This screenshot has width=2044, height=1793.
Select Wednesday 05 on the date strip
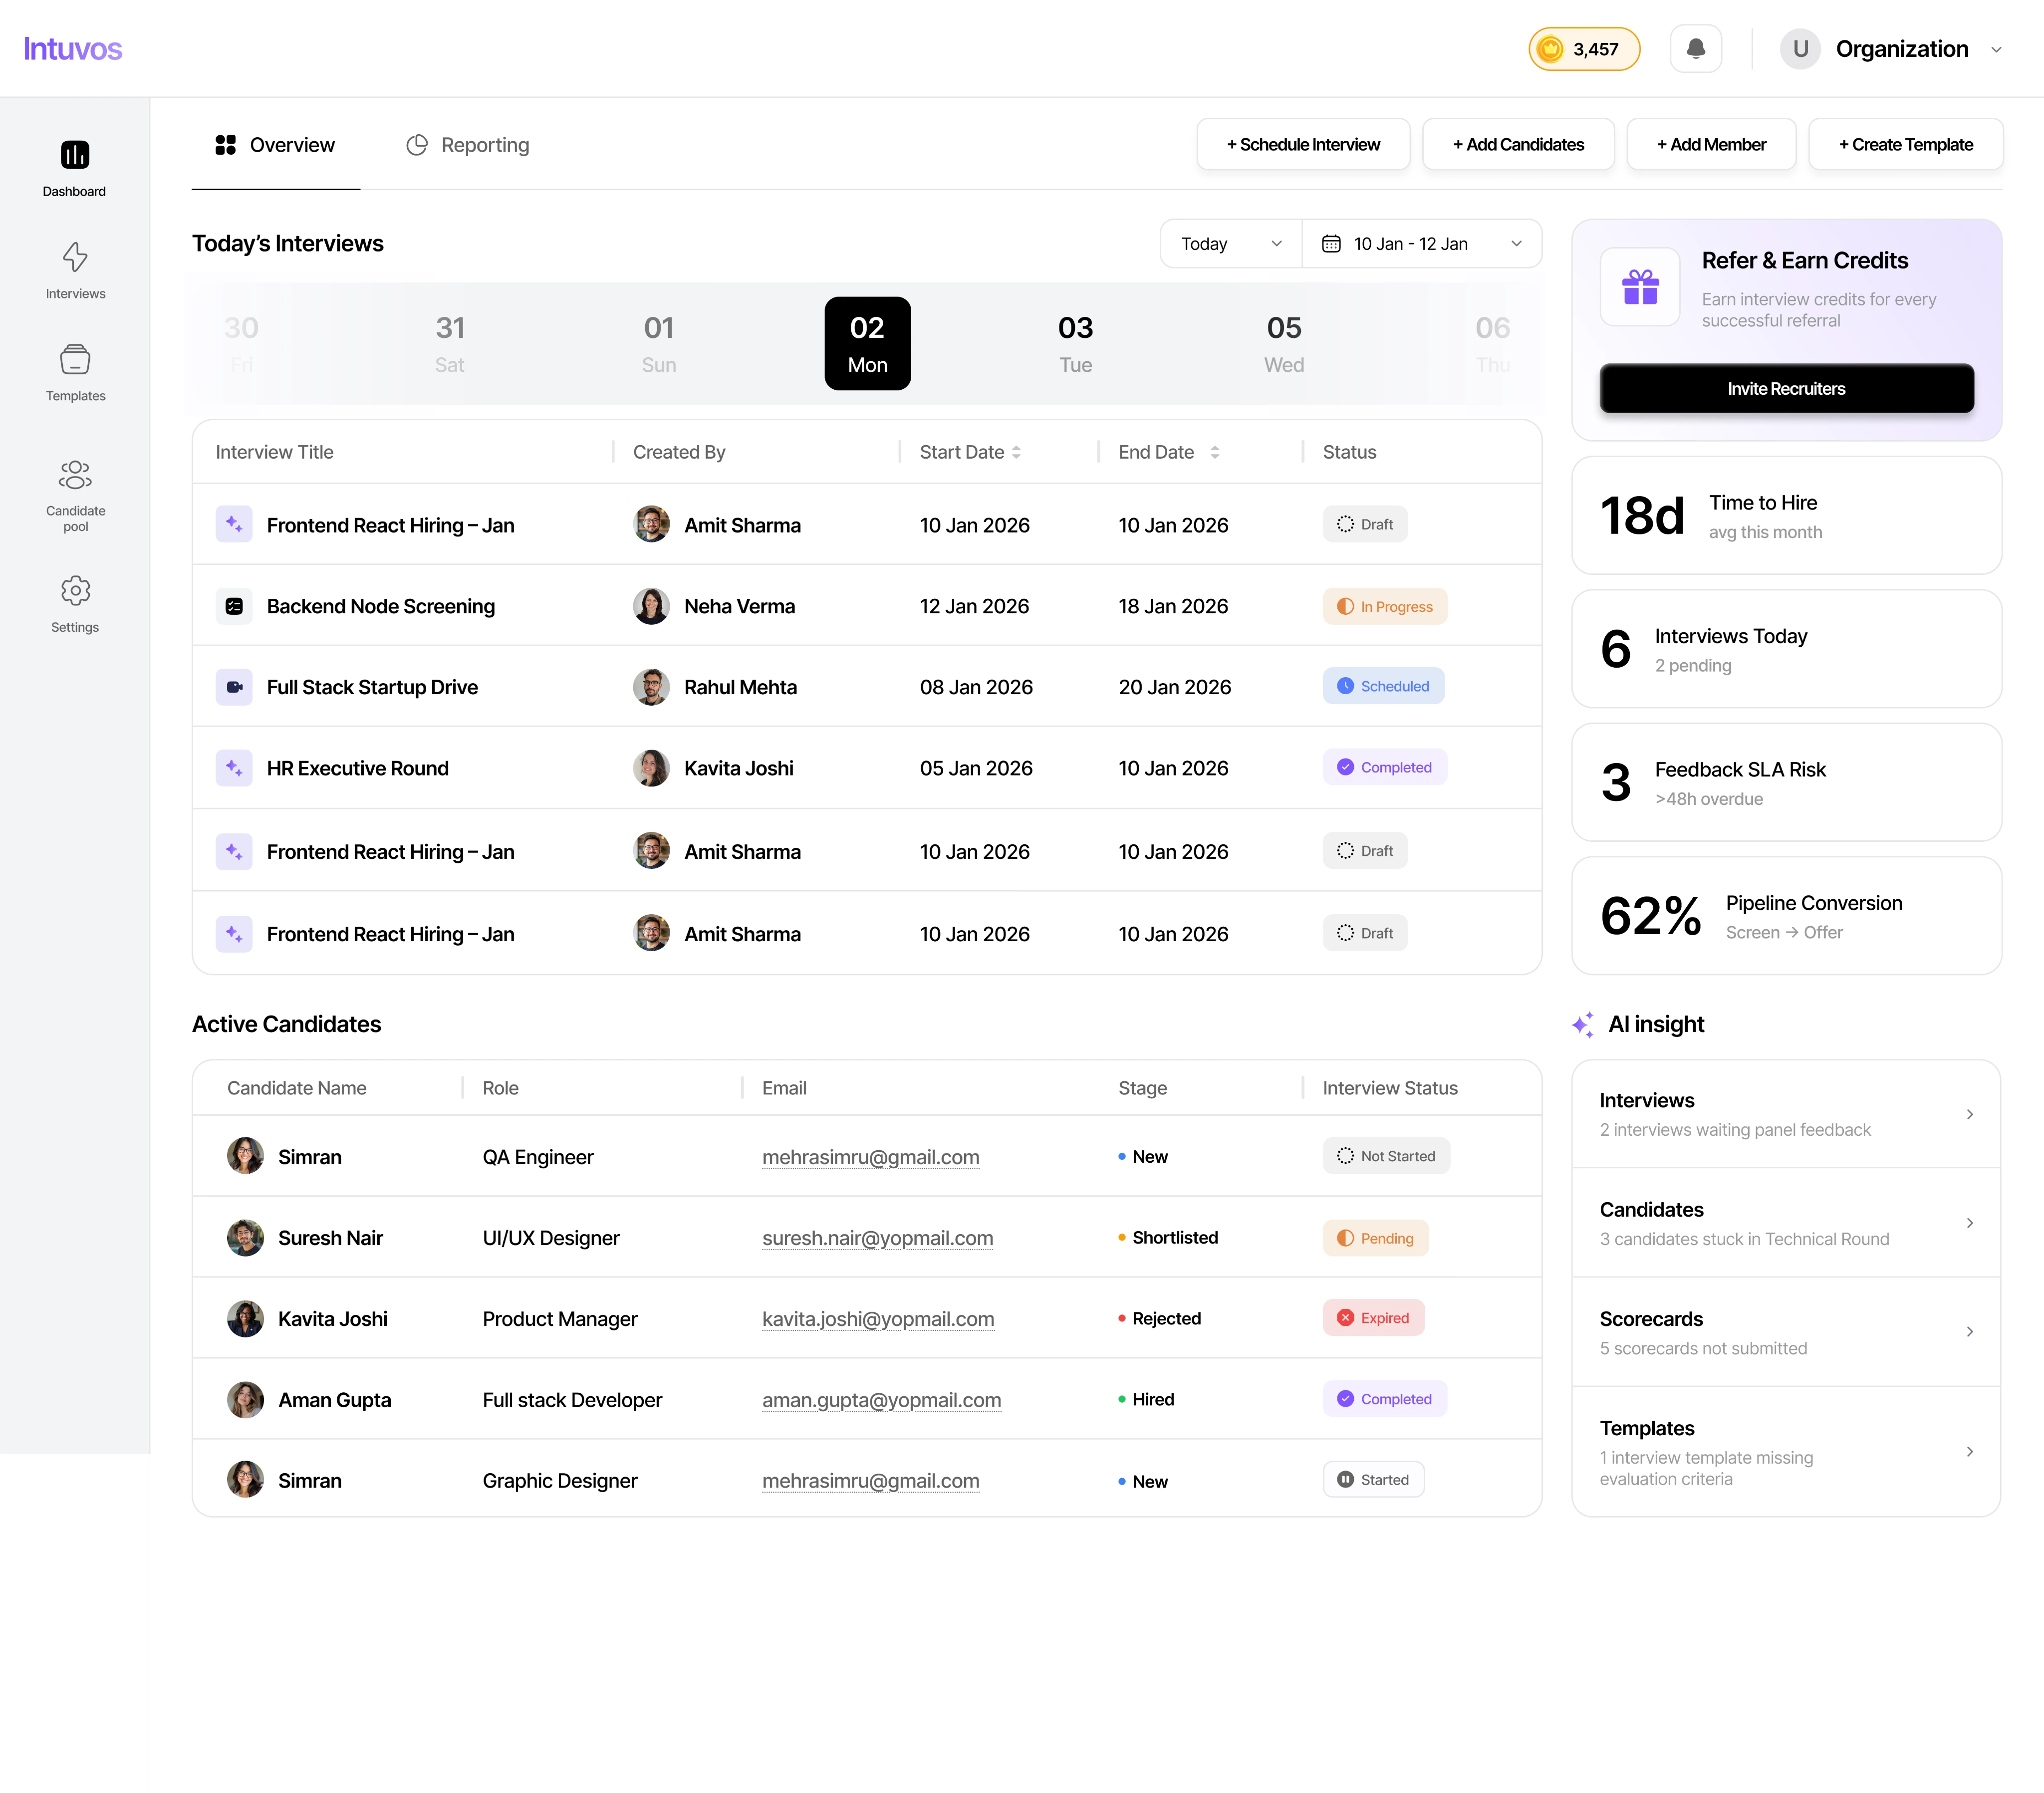(1283, 343)
